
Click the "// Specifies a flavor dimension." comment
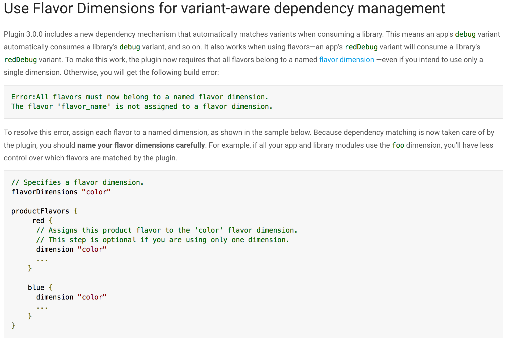point(77,182)
